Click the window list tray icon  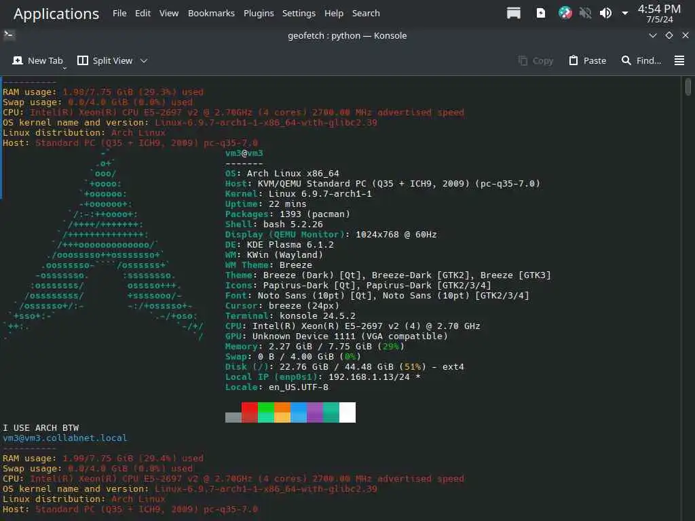click(514, 13)
